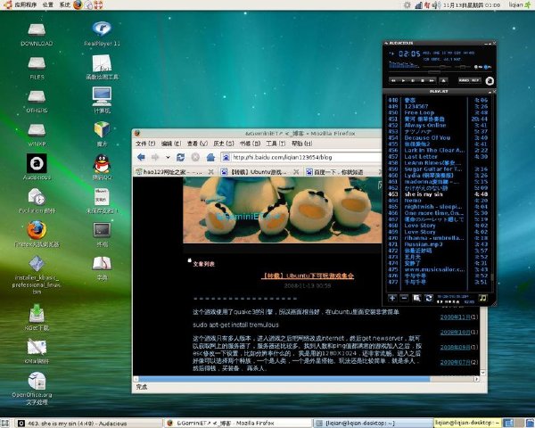Open the orange 【转载】Ubuntu下可玩游戏集合 link
The height and width of the screenshot is (428, 535).
click(x=308, y=276)
